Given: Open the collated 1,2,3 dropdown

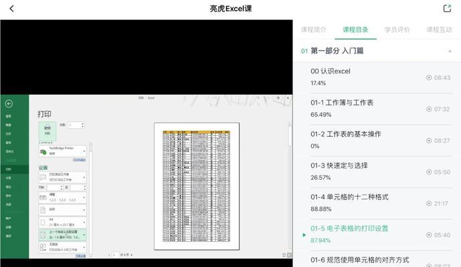Looking at the screenshot, I should [63, 198].
